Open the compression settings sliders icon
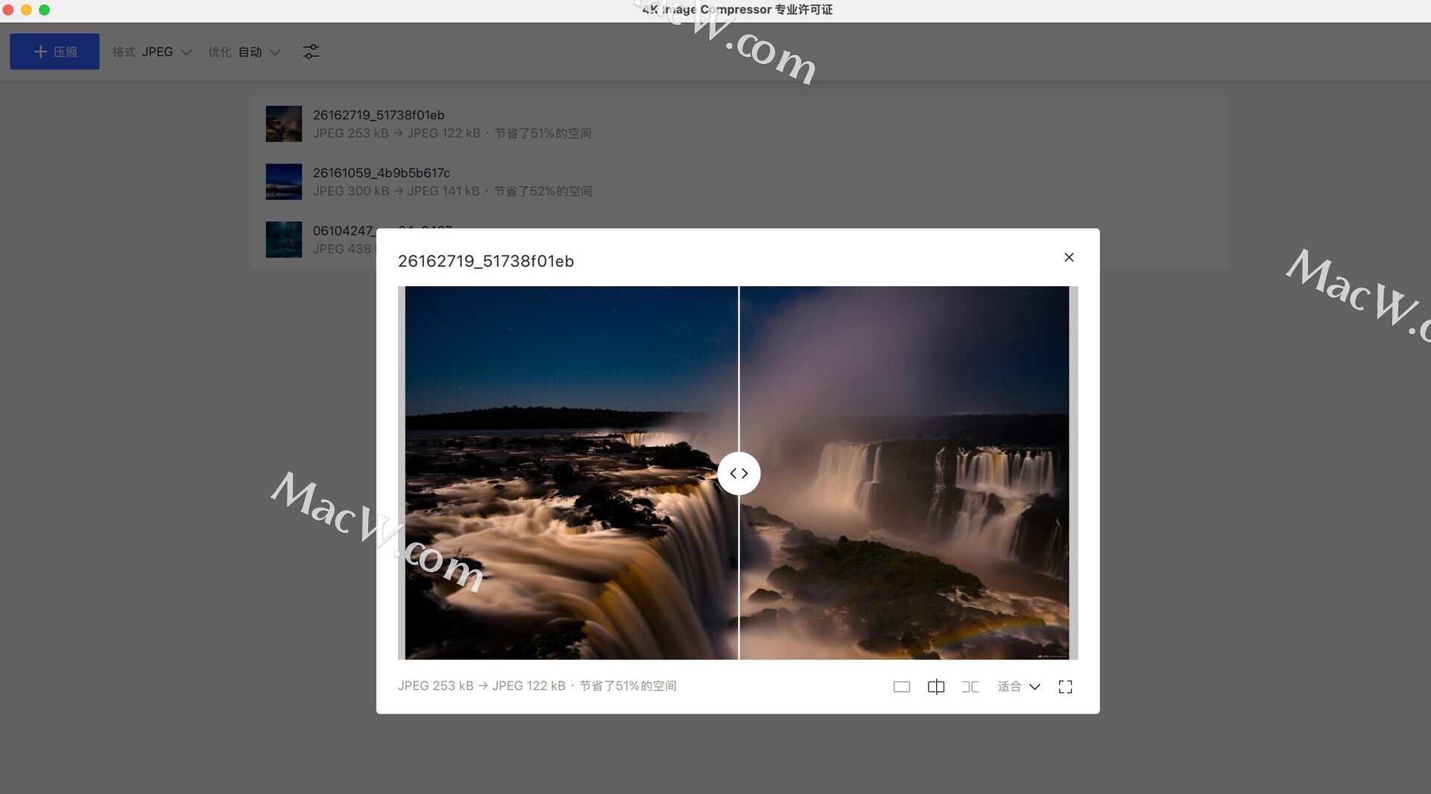This screenshot has width=1431, height=794. 311,51
